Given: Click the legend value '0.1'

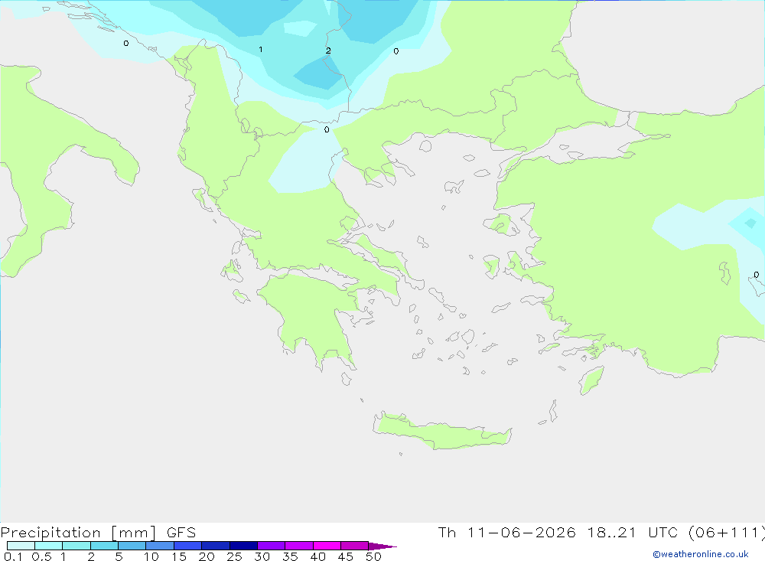Looking at the screenshot, I should pos(13,556).
